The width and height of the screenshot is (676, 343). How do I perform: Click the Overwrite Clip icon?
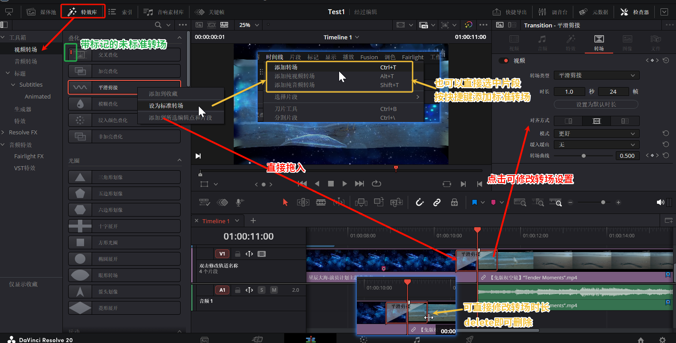[379, 202]
